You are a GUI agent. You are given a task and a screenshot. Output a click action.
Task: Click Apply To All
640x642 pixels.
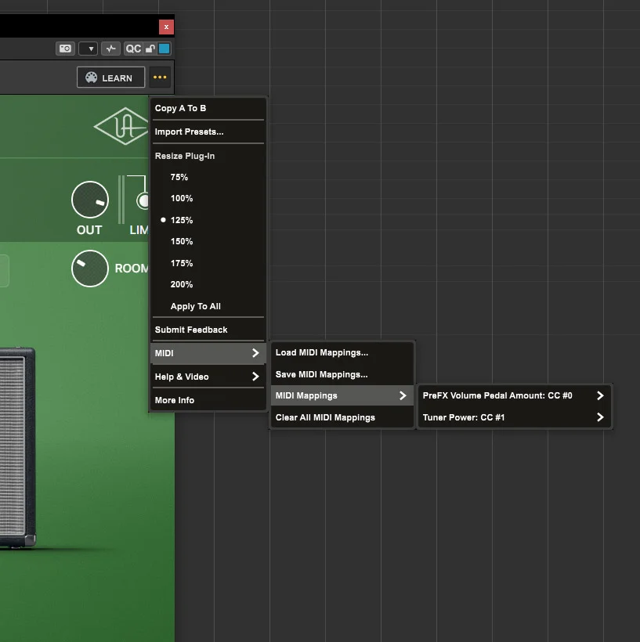pyautogui.click(x=208, y=306)
